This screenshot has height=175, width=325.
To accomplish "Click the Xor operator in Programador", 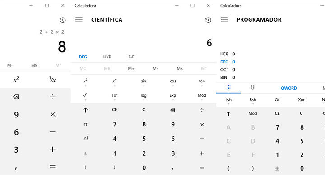I will 301,99.
